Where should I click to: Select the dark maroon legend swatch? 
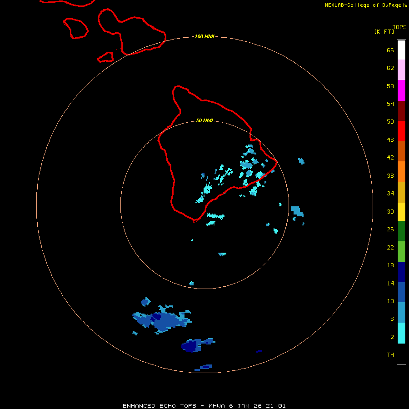pyautogui.click(x=401, y=110)
